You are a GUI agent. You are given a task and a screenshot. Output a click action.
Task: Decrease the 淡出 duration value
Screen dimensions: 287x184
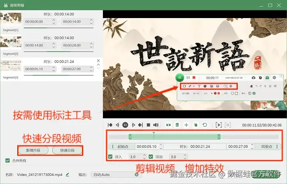tap(185, 159)
